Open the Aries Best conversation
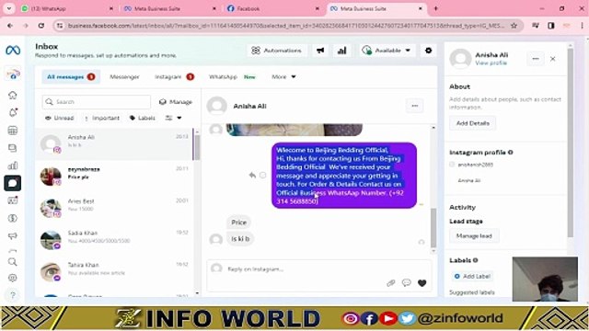The height and width of the screenshot is (331, 589). pos(114,208)
